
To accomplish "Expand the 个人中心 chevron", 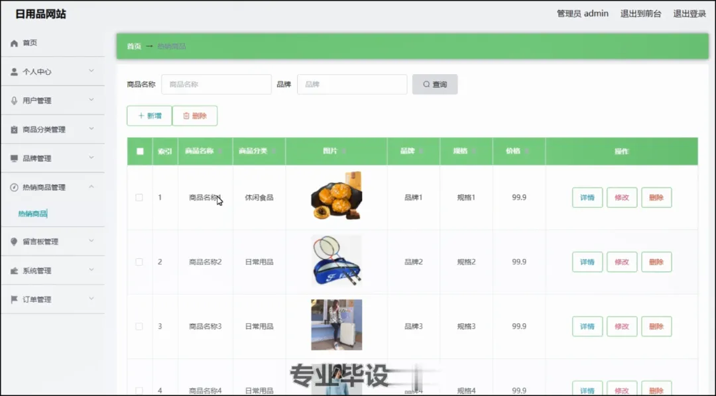I will 91,71.
